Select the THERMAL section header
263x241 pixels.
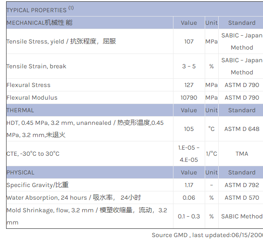[x=20, y=110]
